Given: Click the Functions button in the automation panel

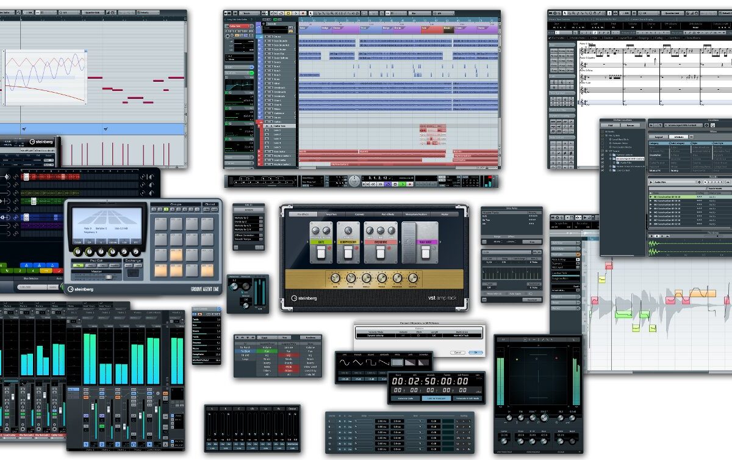Looking at the screenshot, I should 310,337.
